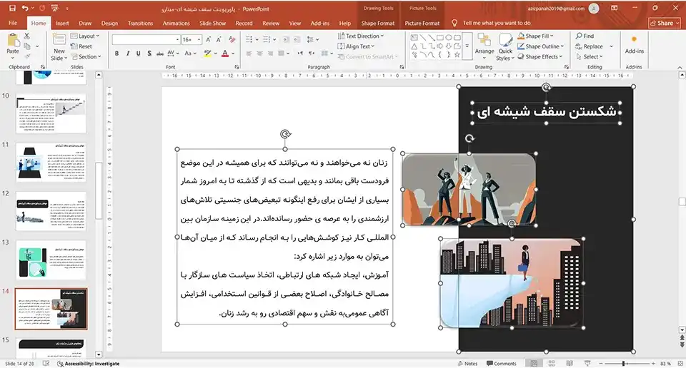Open the font size dropdown showing 16+

pyautogui.click(x=199, y=40)
